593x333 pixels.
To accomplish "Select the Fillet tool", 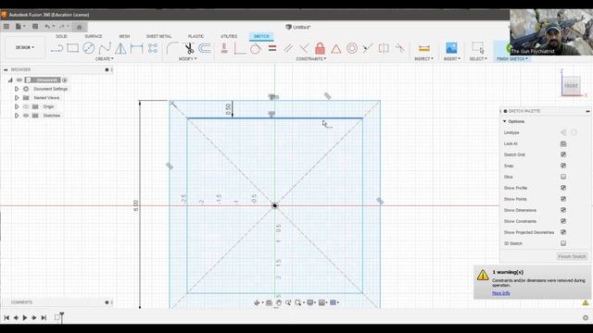I will (x=172, y=48).
